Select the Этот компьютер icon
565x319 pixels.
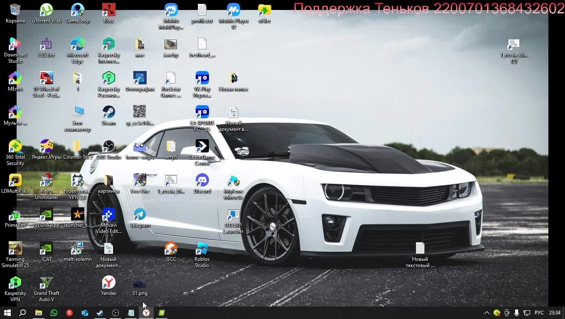pos(78,119)
